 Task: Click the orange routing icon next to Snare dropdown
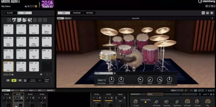coord(186,90)
